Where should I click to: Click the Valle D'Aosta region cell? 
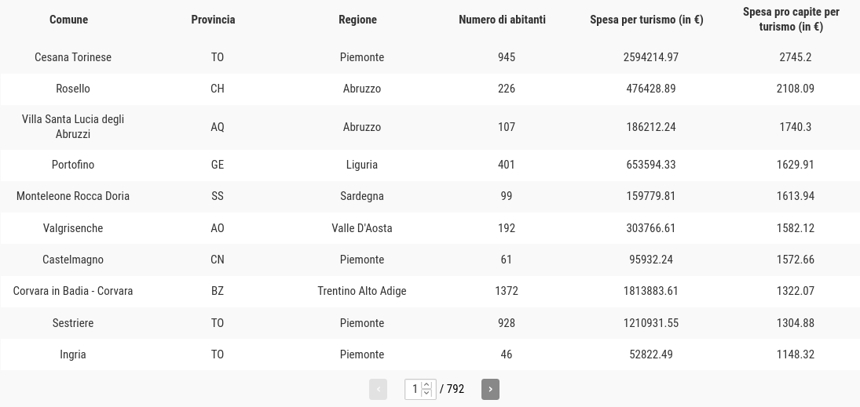(x=362, y=228)
